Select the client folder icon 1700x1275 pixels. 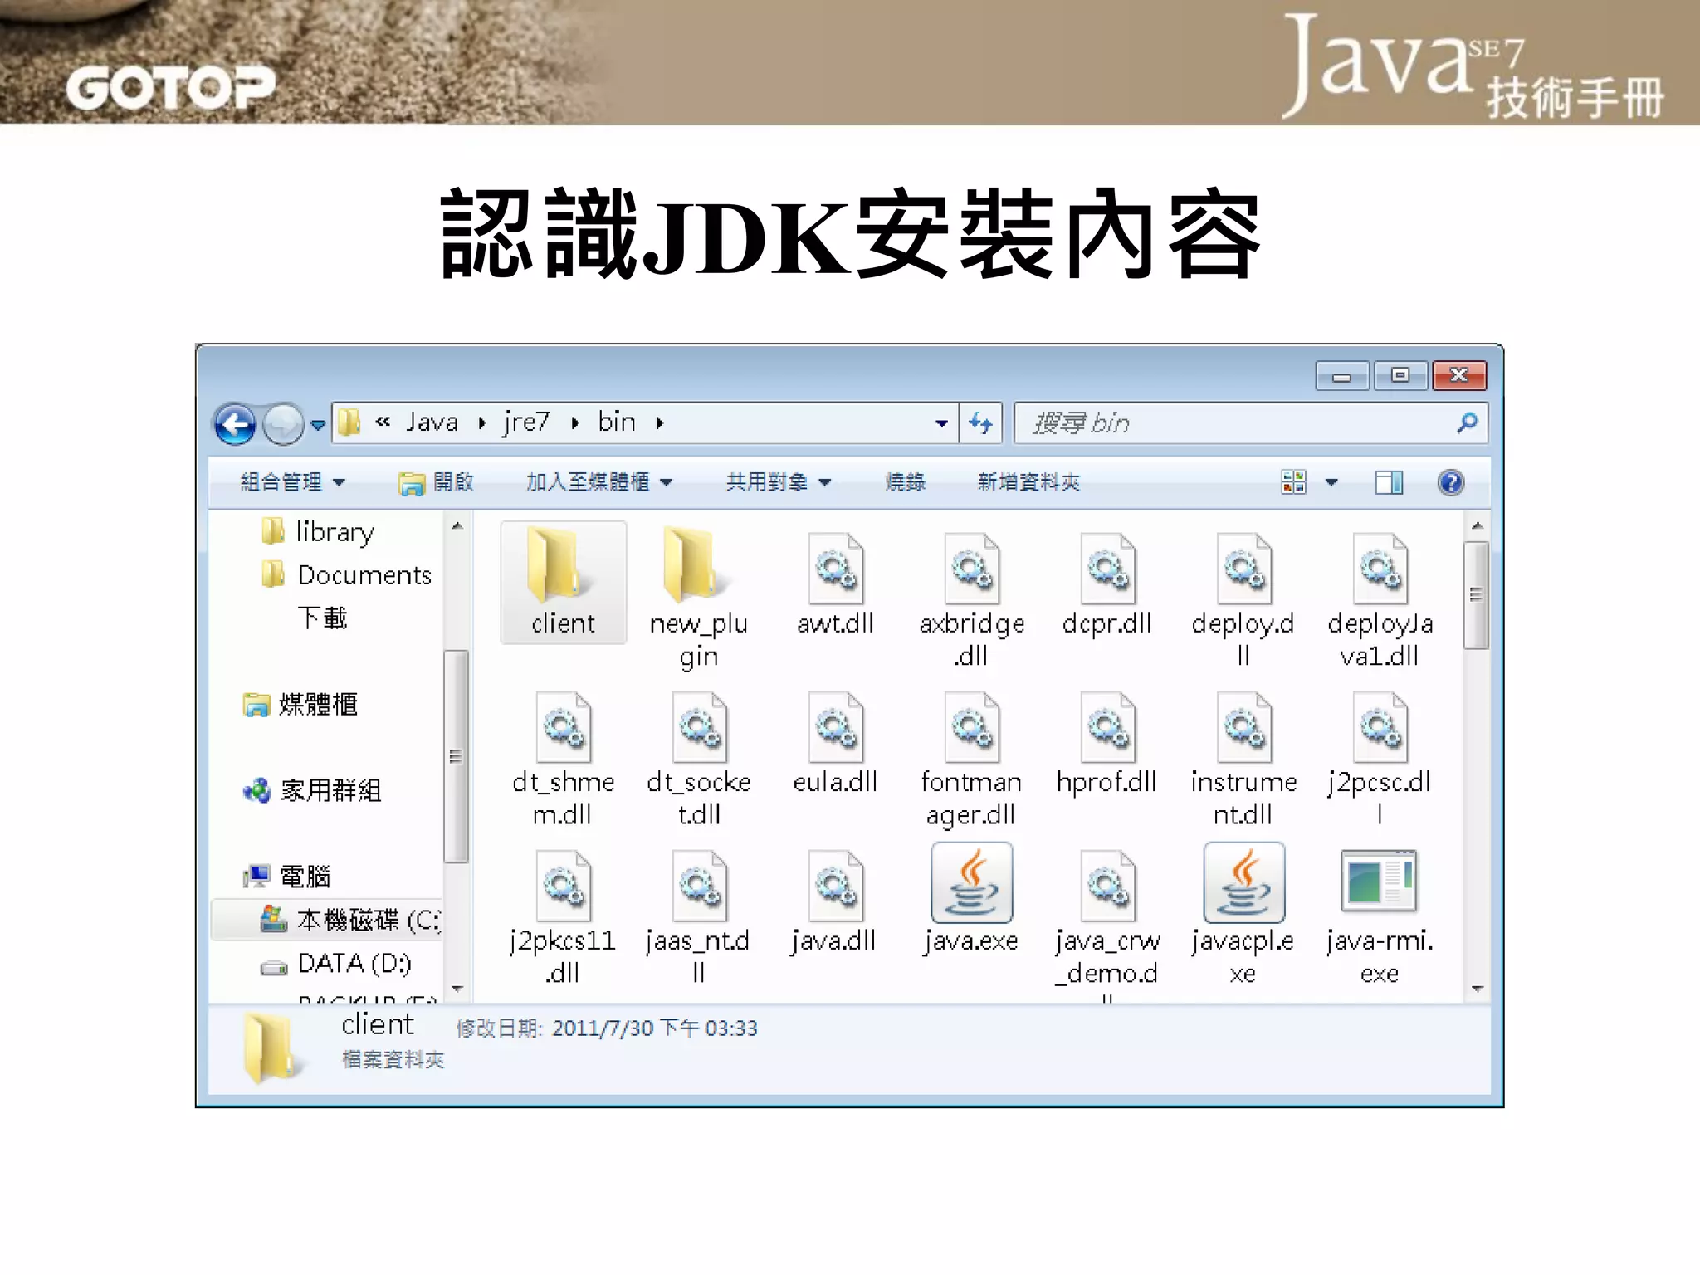coord(563,581)
